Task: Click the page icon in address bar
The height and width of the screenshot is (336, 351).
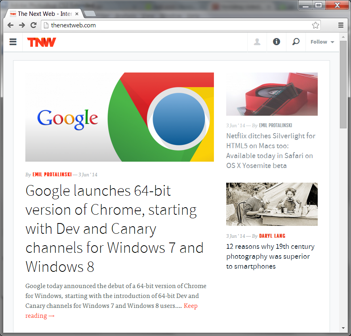Action: pyautogui.click(x=46, y=25)
